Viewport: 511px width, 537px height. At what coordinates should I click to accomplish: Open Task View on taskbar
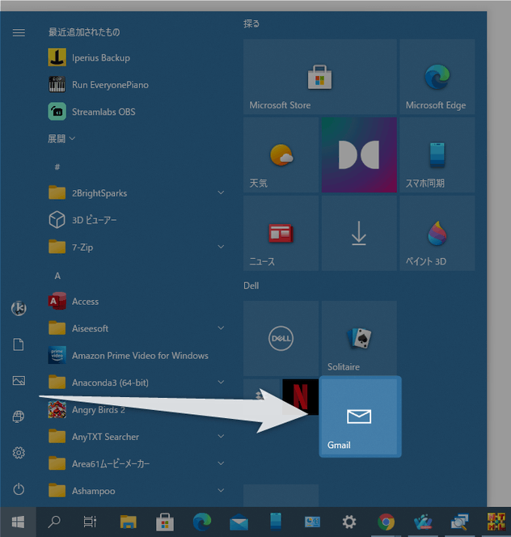point(90,522)
